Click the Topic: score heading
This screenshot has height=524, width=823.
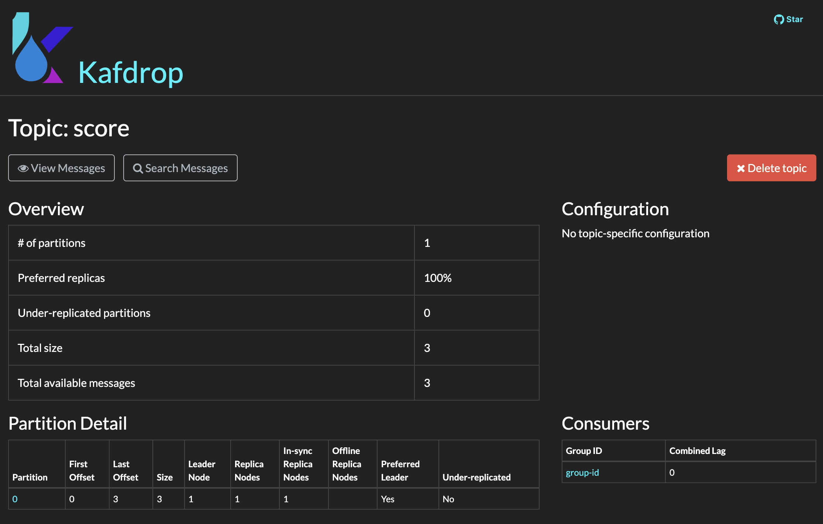pyautogui.click(x=69, y=128)
